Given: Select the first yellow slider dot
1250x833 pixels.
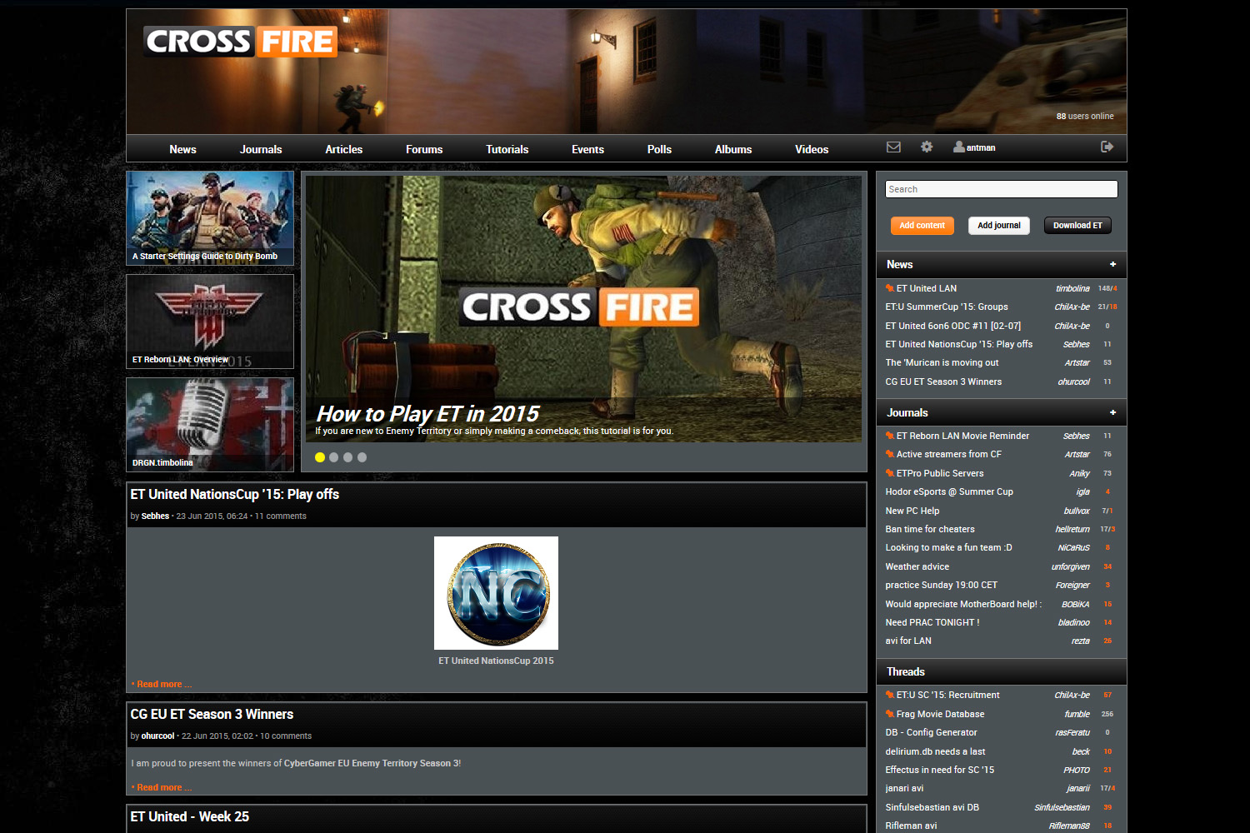Looking at the screenshot, I should 320,457.
